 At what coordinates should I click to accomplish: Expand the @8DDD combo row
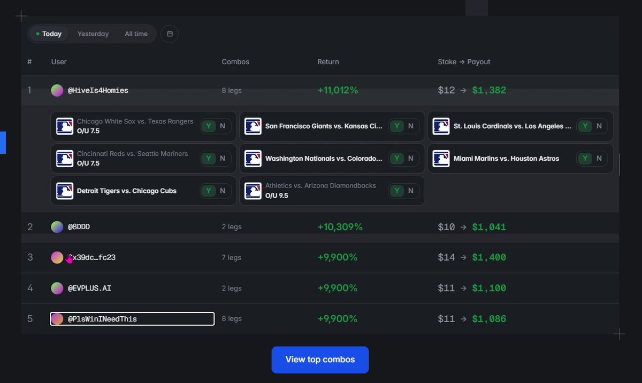pos(320,227)
